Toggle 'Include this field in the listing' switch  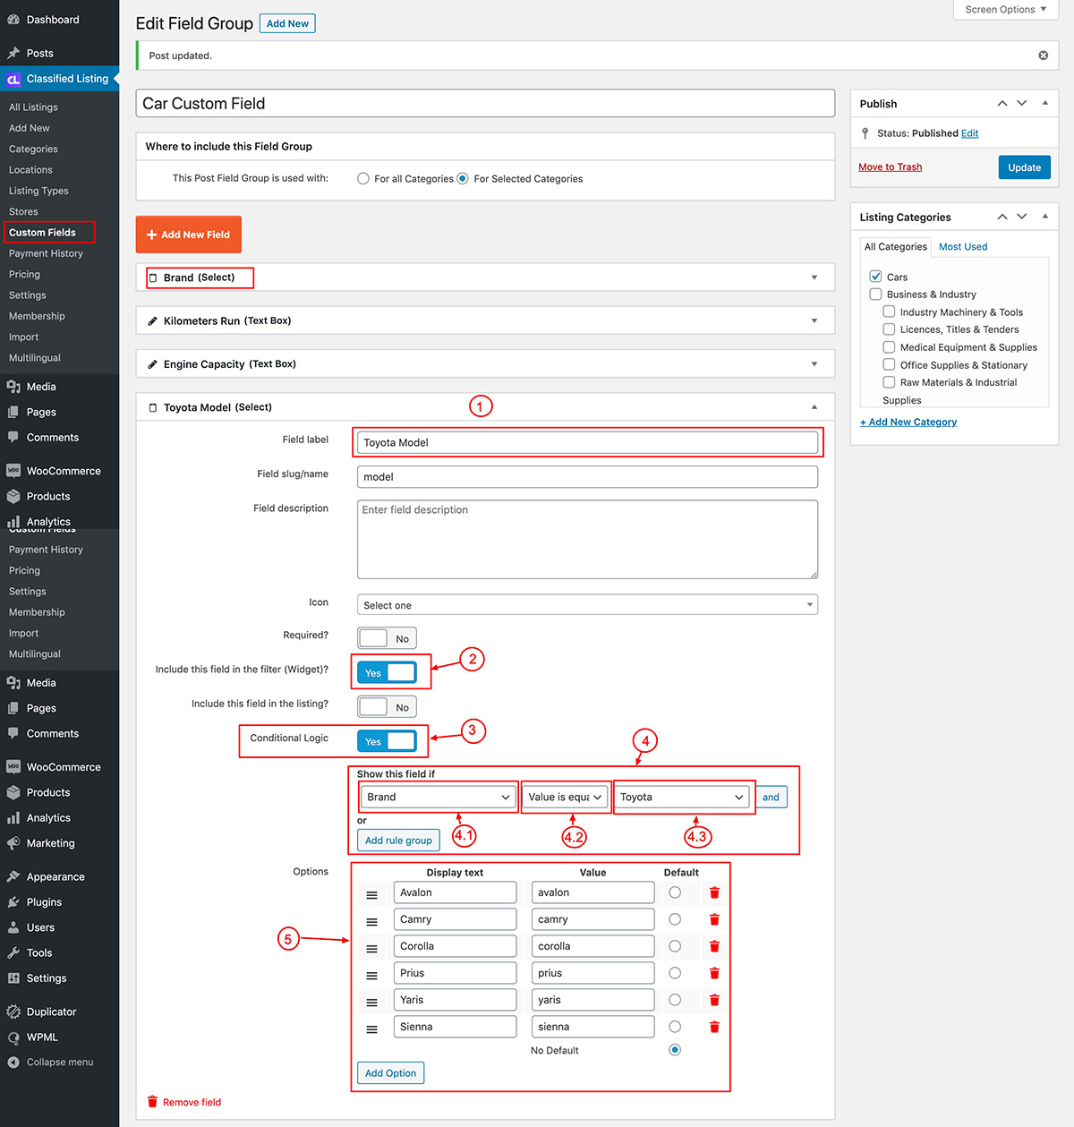pos(387,707)
